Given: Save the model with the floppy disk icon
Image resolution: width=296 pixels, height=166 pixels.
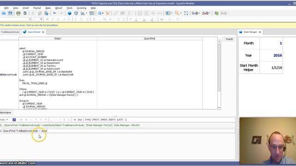Looking at the screenshot, I should tap(10, 13).
